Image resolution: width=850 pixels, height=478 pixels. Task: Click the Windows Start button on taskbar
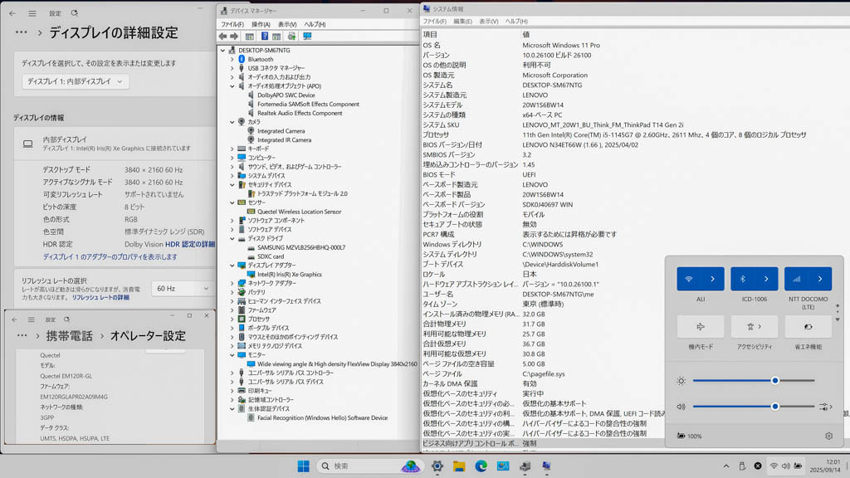coord(304,466)
